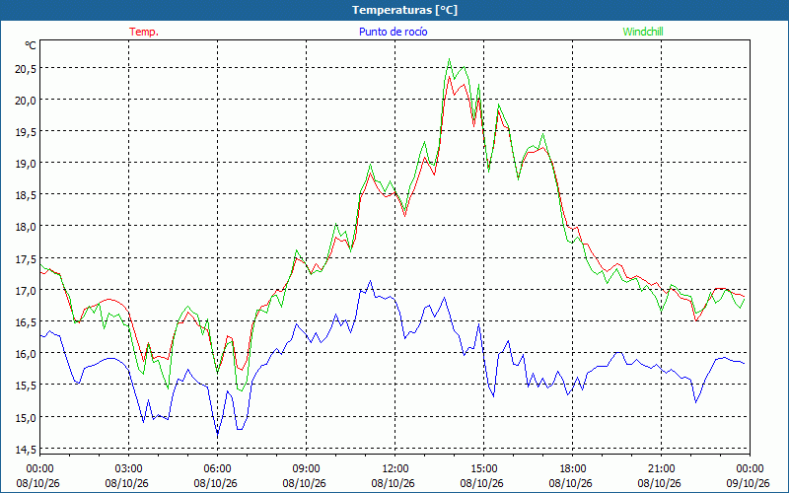Viewport: 789px width, 493px height.
Task: Click the 06:00 time label on the x-axis
Action: point(217,468)
